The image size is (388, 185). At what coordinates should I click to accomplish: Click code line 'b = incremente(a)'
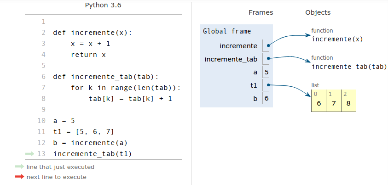tap(90, 143)
